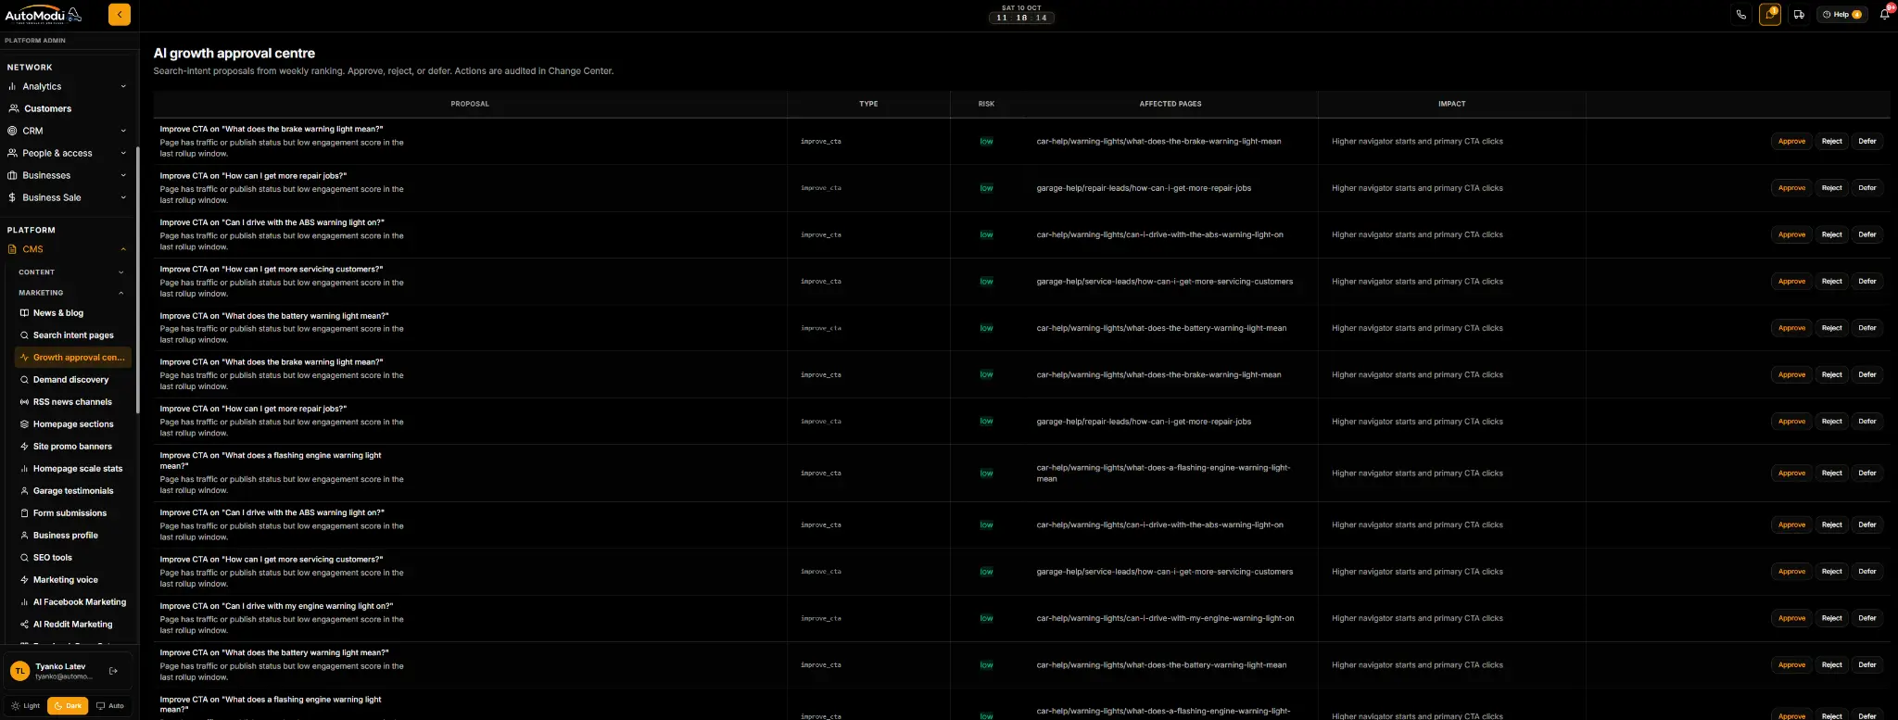This screenshot has height=720, width=1898.
Task: Switch theme to Light mode
Action: tap(26, 706)
